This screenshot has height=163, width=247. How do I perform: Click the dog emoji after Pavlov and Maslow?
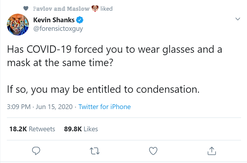click(95, 9)
